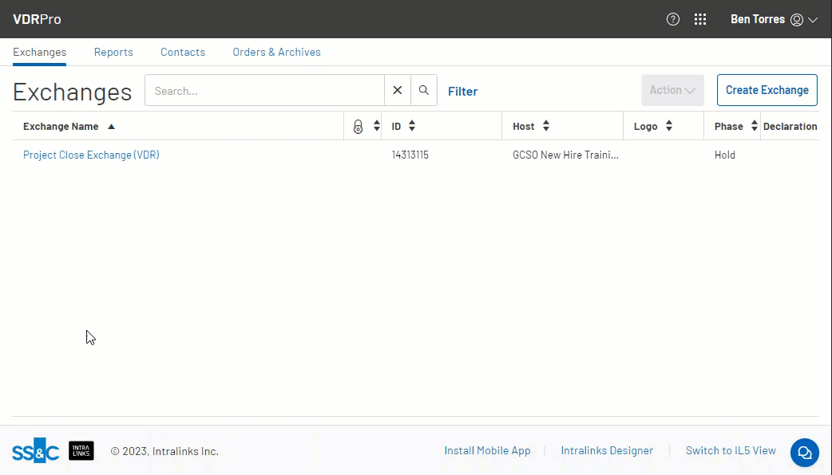The height and width of the screenshot is (475, 832).
Task: Open the Ben Torres user account menu
Action: pyautogui.click(x=774, y=20)
